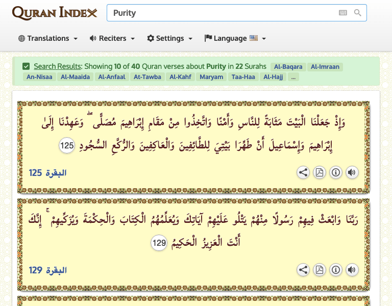
Task: Listen to verse 129 audio
Action: (352, 270)
